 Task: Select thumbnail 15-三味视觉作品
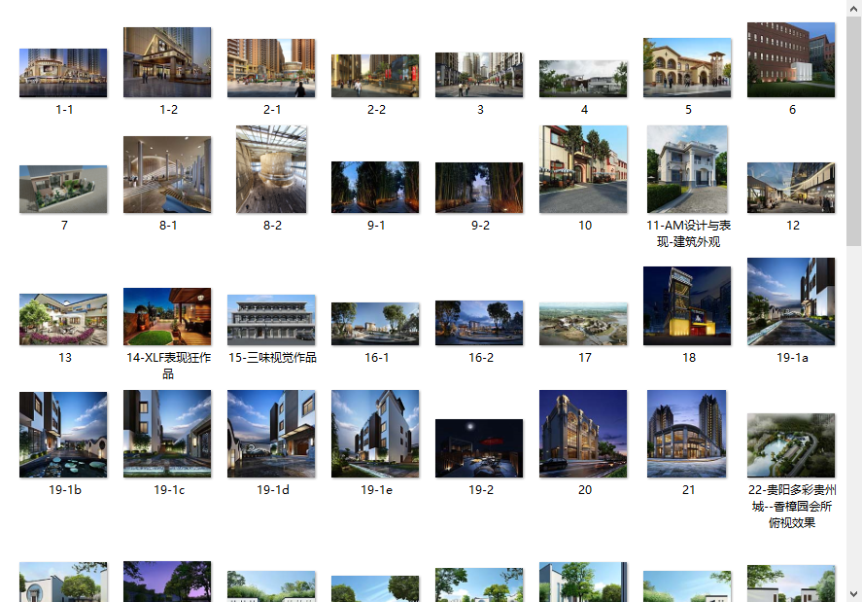click(271, 320)
